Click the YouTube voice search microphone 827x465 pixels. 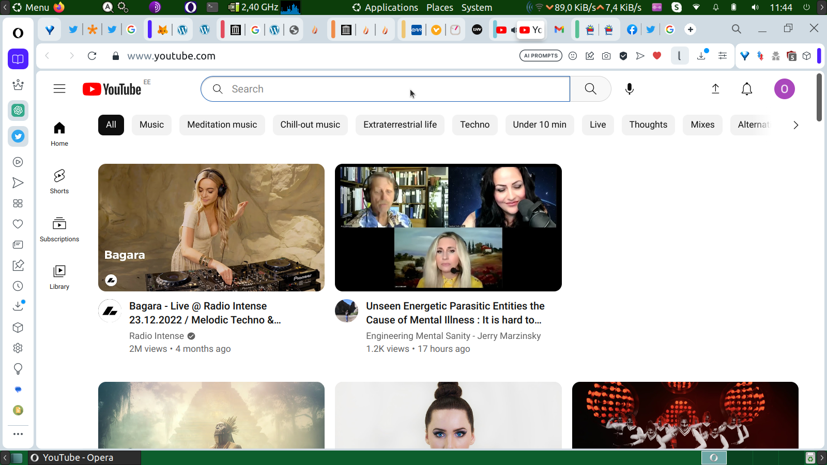629,89
